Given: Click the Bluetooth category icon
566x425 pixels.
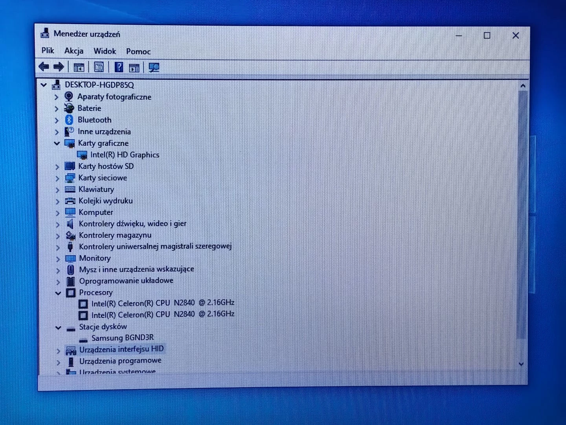Looking at the screenshot, I should (x=69, y=120).
